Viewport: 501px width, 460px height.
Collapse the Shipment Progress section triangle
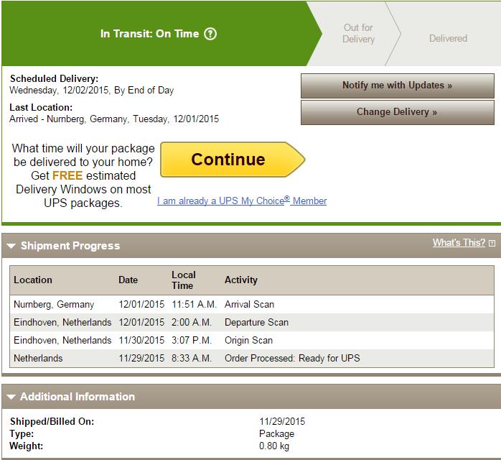point(11,246)
